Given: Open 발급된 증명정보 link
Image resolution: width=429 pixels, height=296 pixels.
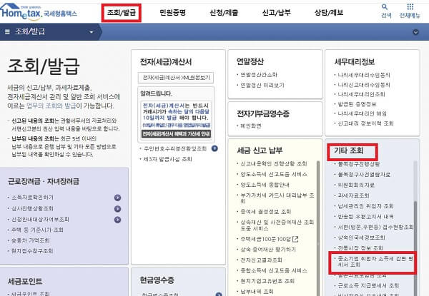Looking at the screenshot, I should click(357, 104).
